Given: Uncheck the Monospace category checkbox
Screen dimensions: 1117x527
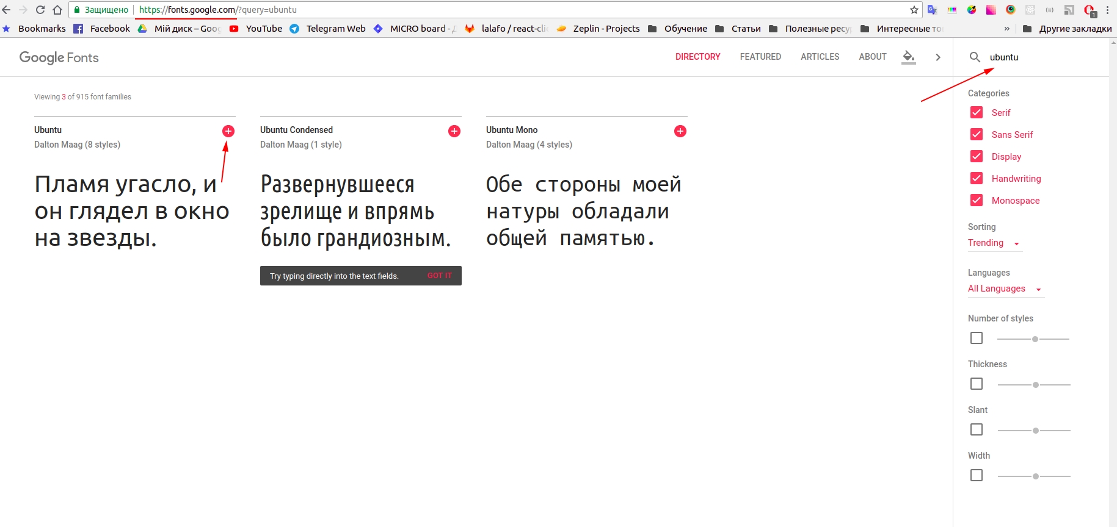Looking at the screenshot, I should coord(976,201).
